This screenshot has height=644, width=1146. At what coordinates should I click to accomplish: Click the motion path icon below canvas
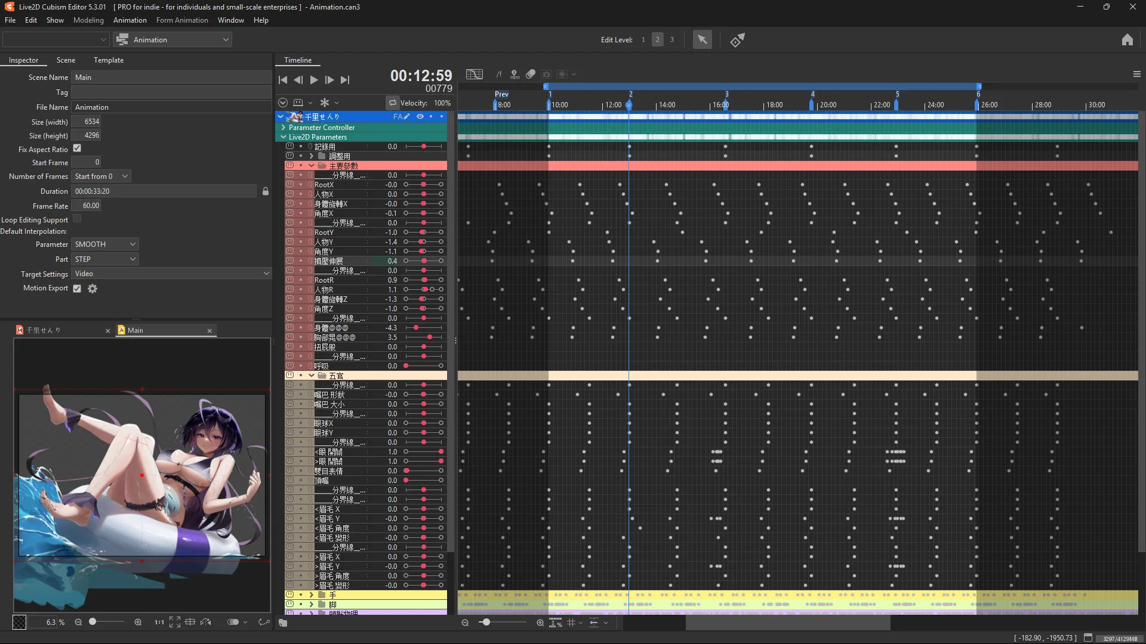click(x=263, y=622)
